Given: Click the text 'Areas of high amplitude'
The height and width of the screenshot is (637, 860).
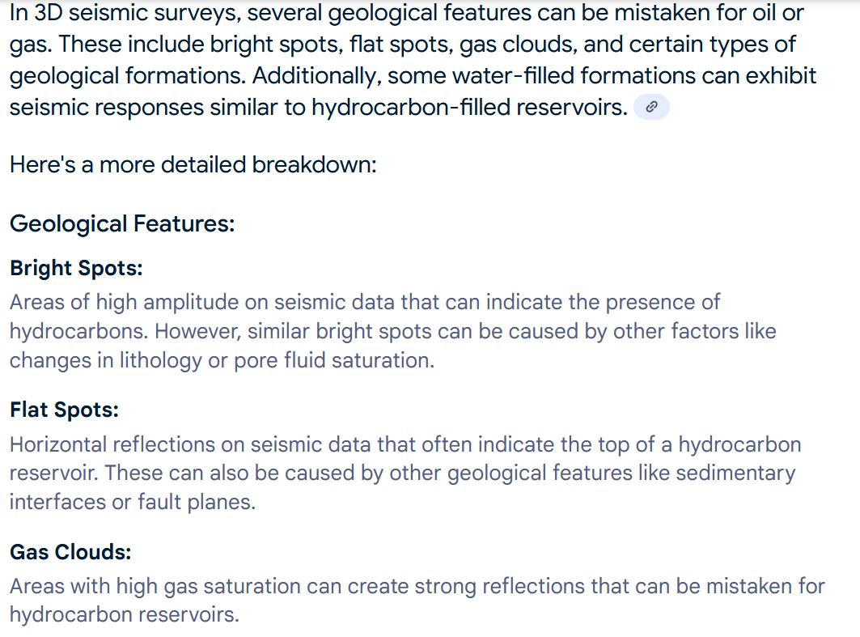Looking at the screenshot, I should (x=124, y=303).
